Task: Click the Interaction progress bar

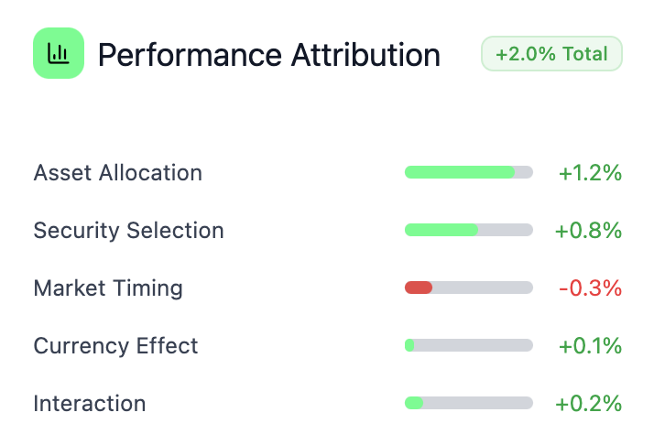Action: [468, 403]
